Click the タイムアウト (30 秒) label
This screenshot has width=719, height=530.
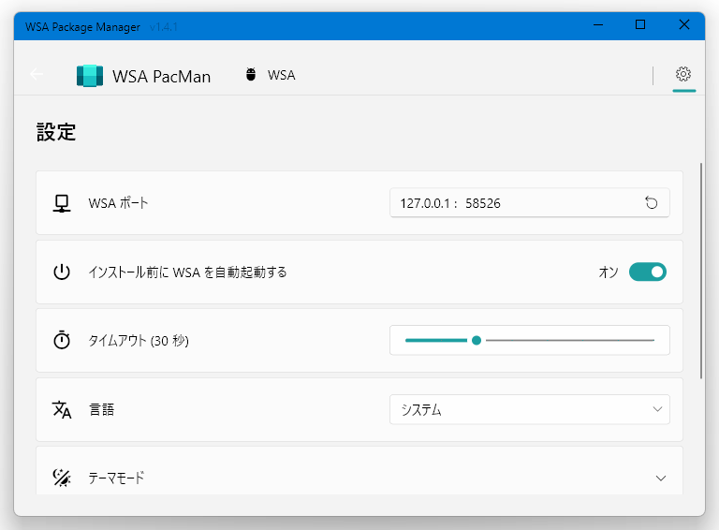[138, 341]
